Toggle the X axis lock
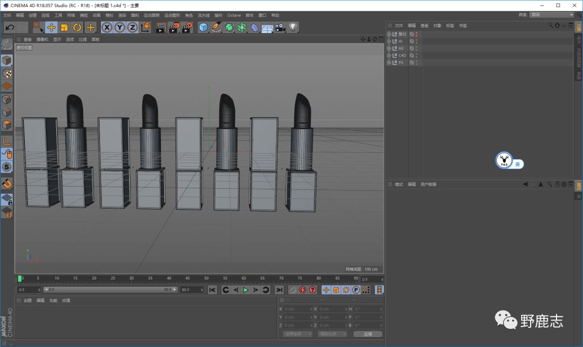 (107, 28)
